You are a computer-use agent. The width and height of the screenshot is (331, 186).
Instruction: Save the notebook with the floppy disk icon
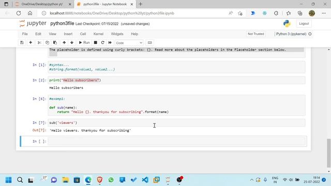pos(22,42)
